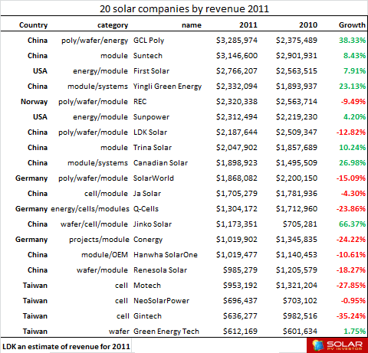The width and height of the screenshot is (368, 353).
Task: Select the 'Green Energy Tech' name cell
Action: point(166,332)
